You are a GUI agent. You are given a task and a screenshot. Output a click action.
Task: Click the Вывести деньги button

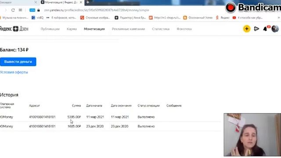18,62
